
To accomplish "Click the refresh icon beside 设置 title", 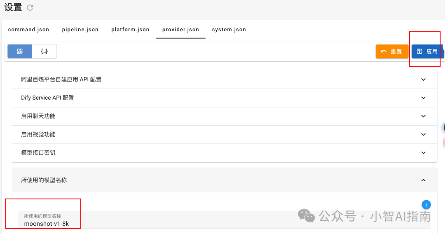I will click(30, 7).
